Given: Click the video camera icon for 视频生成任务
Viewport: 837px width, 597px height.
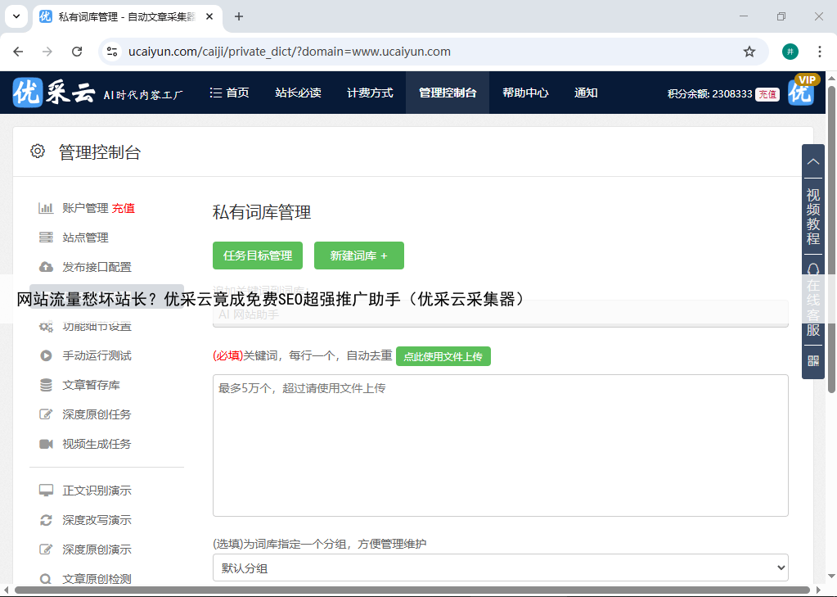Looking at the screenshot, I should click(46, 444).
